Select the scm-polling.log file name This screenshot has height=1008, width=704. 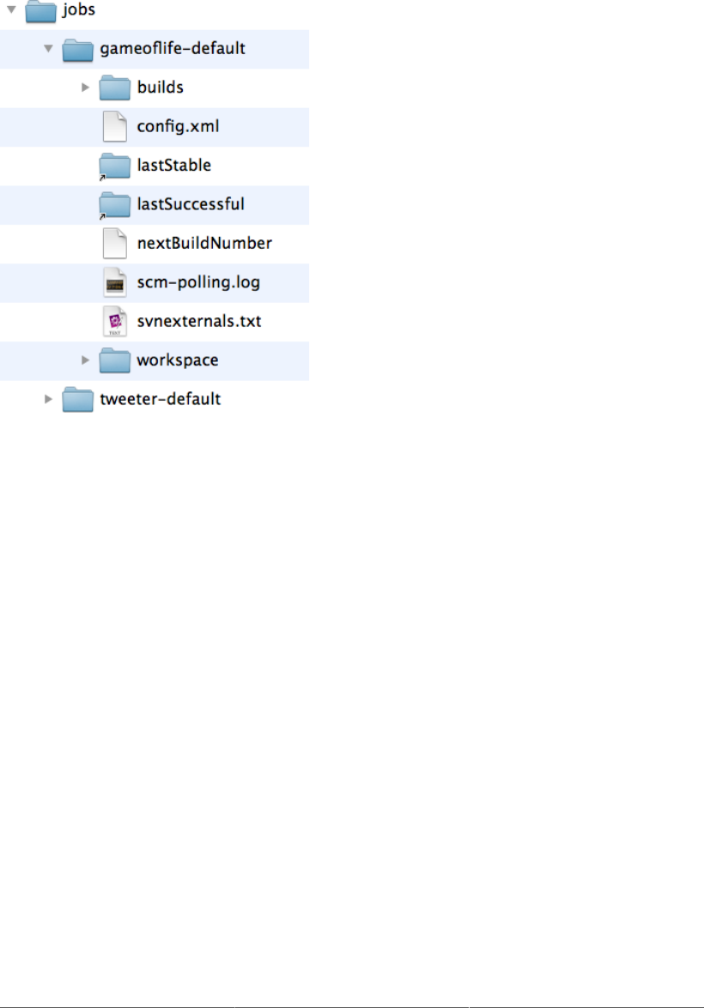click(198, 283)
